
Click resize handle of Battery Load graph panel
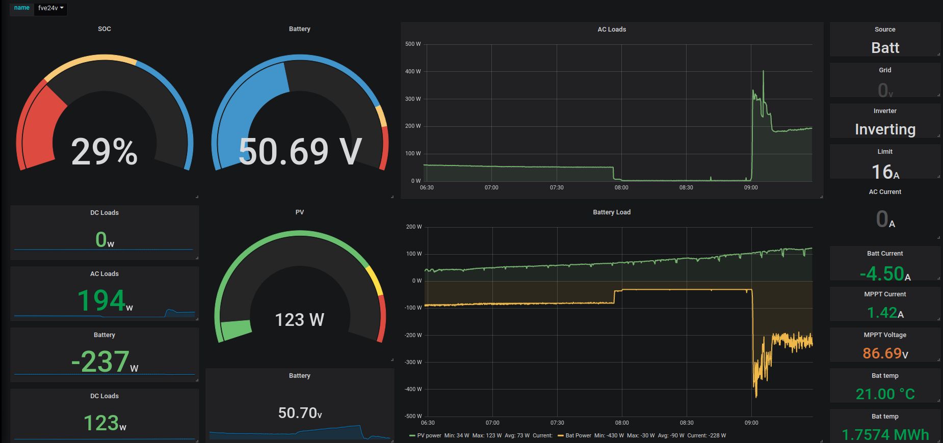coord(821,441)
